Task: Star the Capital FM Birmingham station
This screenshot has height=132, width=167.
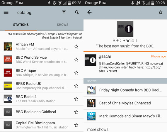Action: point(76,125)
